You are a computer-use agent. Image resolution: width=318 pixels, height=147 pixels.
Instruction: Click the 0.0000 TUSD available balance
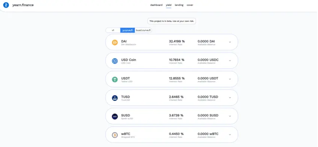(208, 97)
